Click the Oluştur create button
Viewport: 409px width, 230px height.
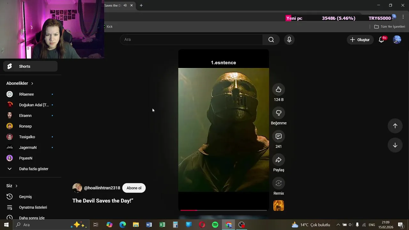point(360,40)
